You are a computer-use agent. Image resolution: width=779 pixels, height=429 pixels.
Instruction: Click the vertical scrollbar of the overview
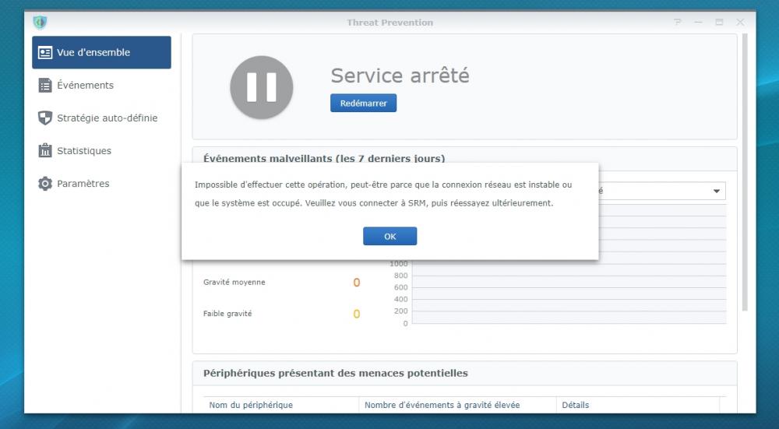744,172
